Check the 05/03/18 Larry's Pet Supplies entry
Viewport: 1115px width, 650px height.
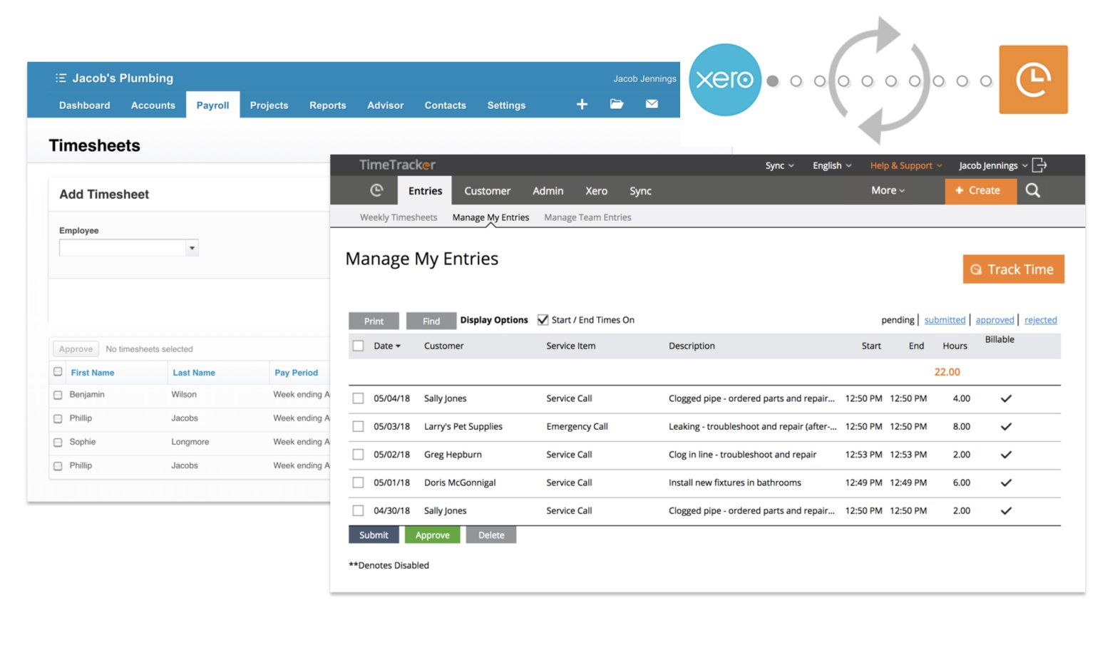pos(358,426)
